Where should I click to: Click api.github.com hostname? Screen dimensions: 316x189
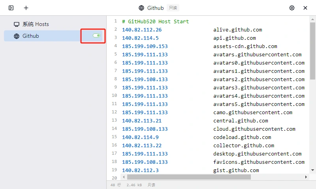[235, 38]
